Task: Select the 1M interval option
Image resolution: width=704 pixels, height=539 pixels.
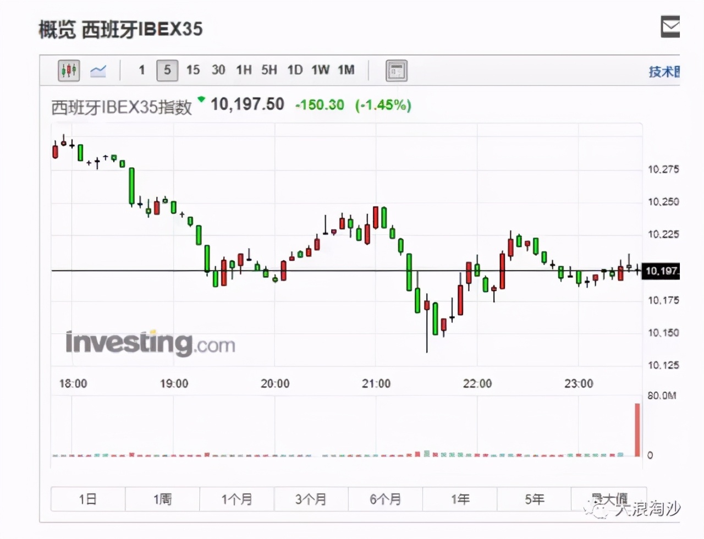Action: 346,70
